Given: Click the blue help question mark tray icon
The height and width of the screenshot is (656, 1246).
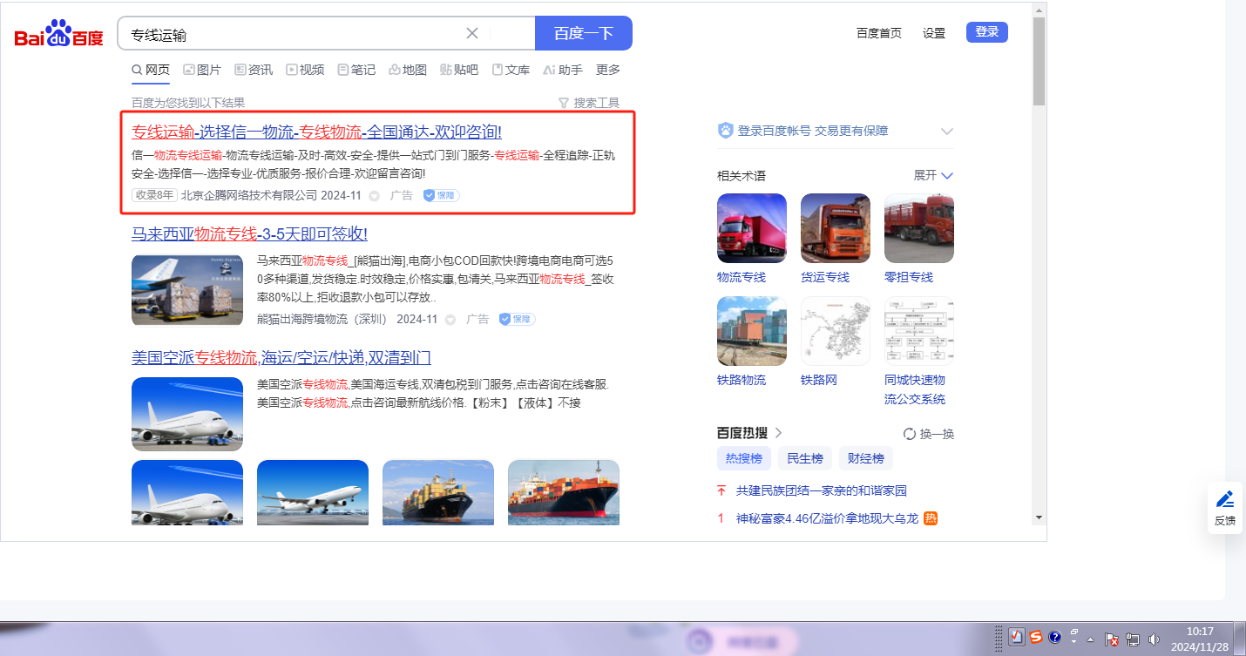Looking at the screenshot, I should click(x=1053, y=638).
